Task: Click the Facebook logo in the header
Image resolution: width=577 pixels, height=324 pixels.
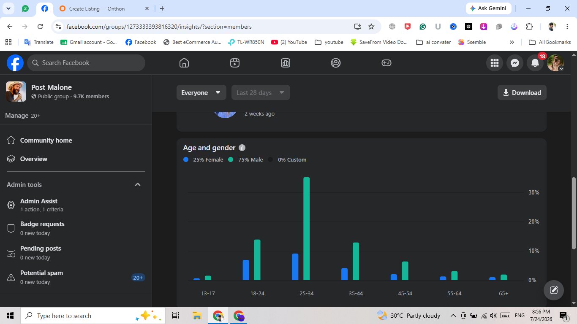Action: point(15,63)
